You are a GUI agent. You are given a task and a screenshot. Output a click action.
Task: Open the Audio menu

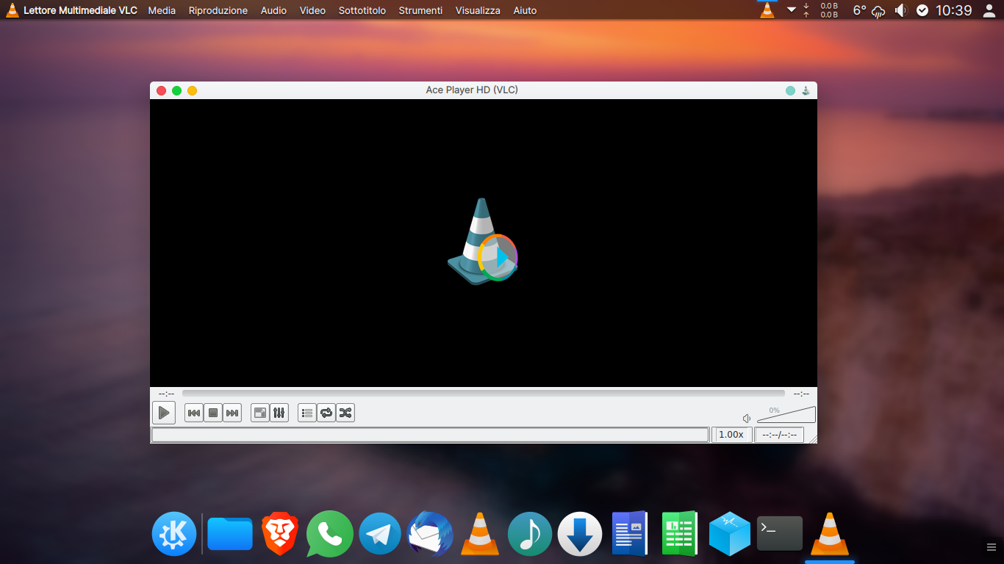pos(273,10)
